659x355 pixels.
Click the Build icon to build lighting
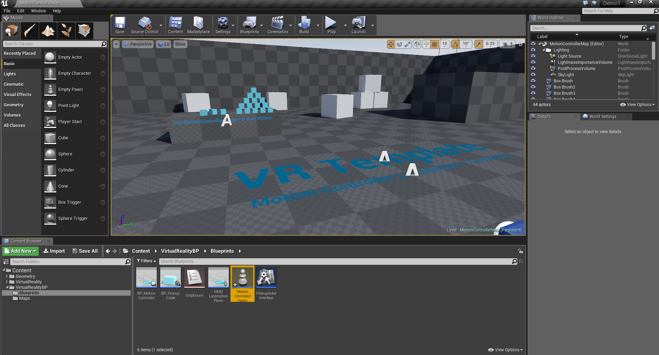pos(304,24)
